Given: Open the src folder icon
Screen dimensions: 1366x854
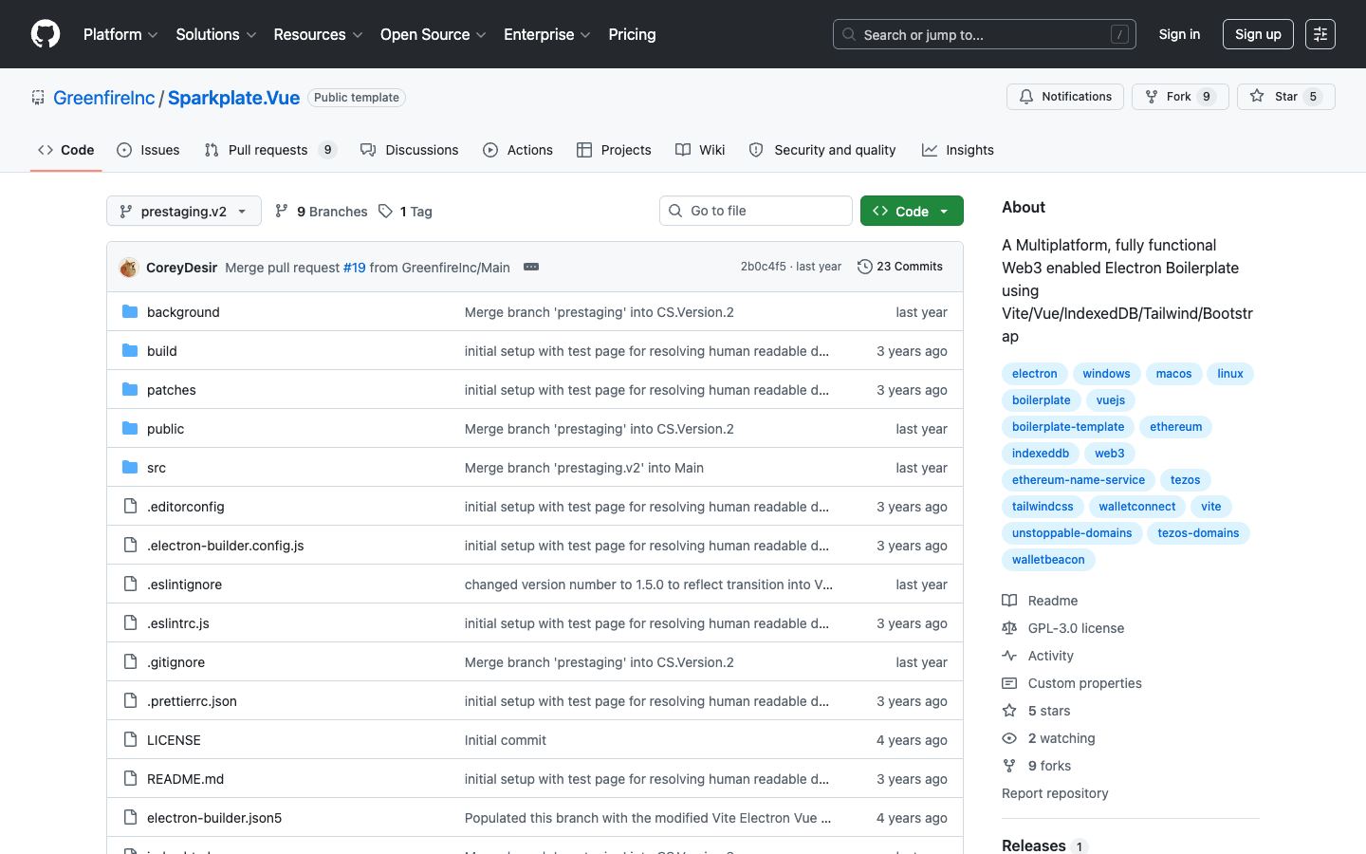Looking at the screenshot, I should (x=130, y=468).
